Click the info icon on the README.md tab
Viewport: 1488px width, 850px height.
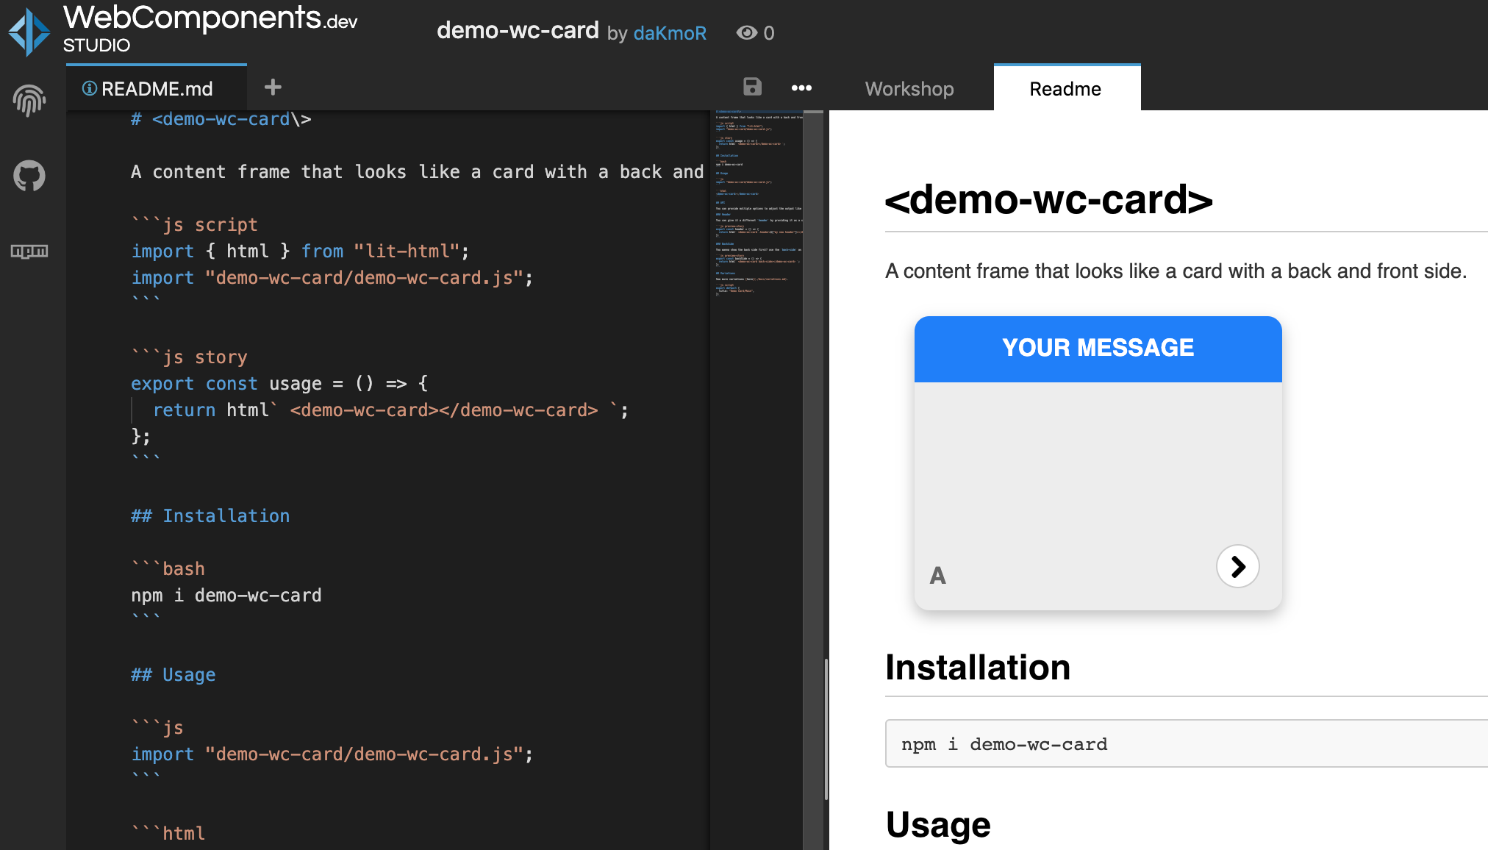pyautogui.click(x=89, y=88)
